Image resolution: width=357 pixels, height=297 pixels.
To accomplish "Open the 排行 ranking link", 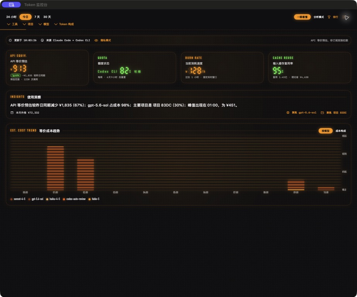I will pyautogui.click(x=335, y=17).
